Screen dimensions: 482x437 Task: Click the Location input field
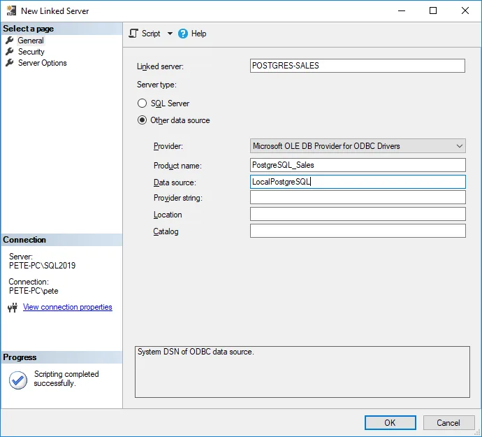pos(358,214)
